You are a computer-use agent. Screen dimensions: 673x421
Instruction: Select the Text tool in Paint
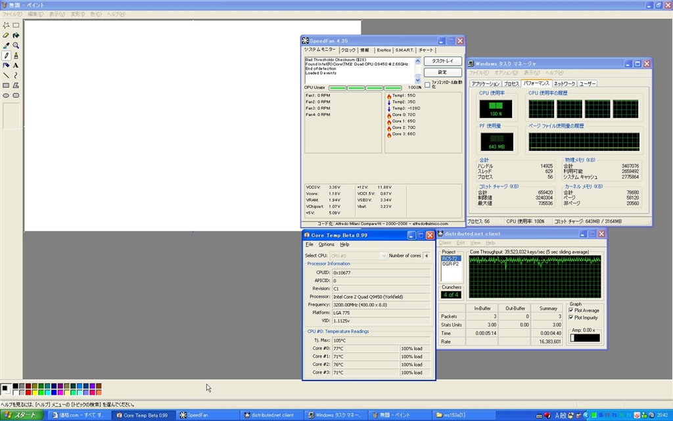[x=16, y=65]
